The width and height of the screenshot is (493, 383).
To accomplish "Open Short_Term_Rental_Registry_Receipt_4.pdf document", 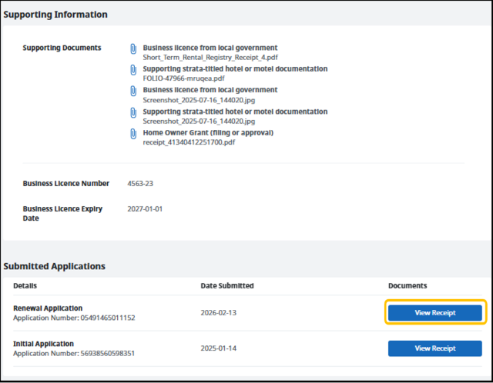I will tap(210, 58).
